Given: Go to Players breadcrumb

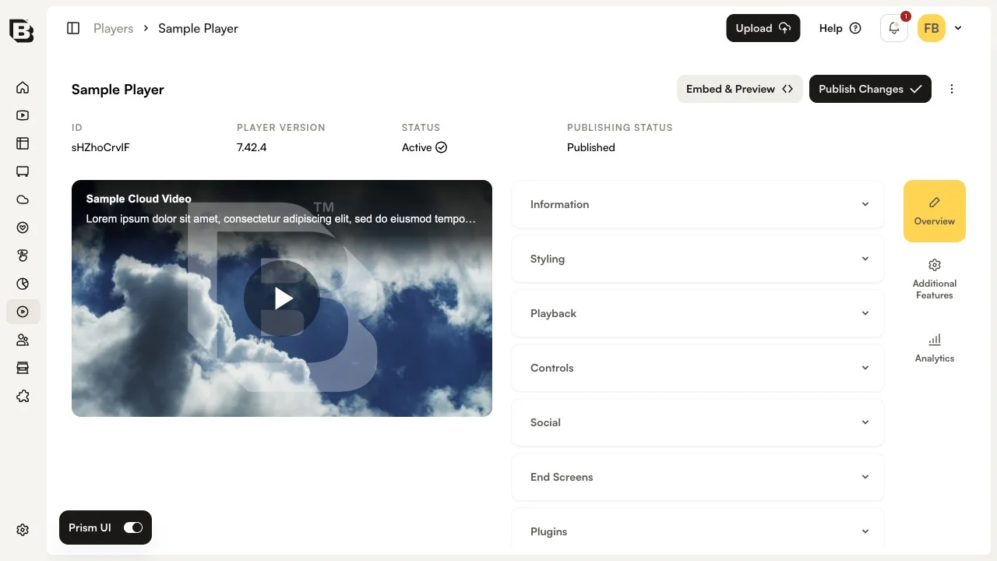Looking at the screenshot, I should 114,28.
